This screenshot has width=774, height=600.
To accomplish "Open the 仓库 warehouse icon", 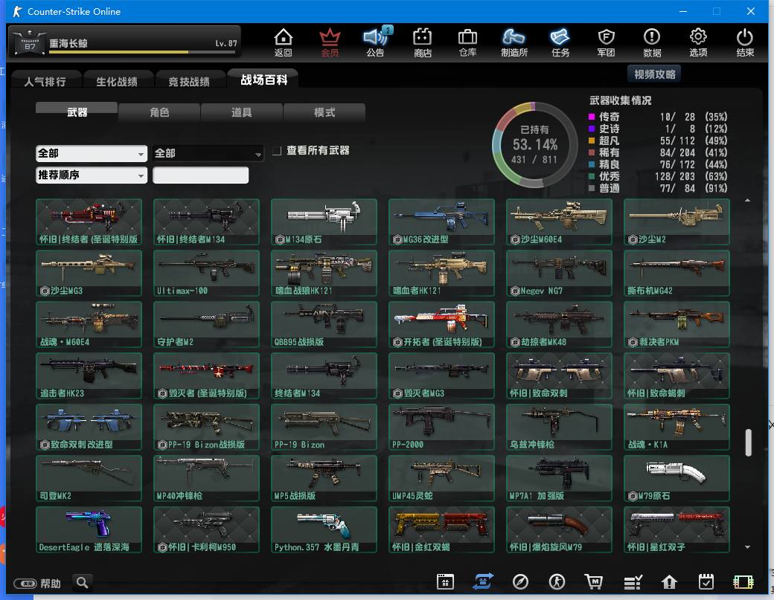I will click(x=467, y=42).
